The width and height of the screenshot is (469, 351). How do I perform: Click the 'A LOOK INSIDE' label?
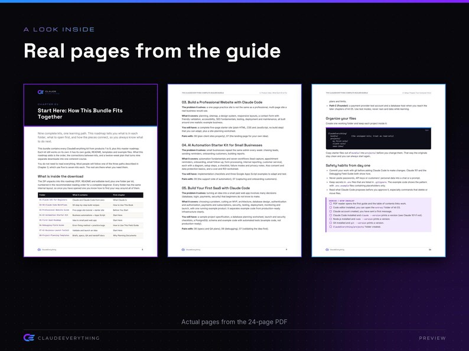(x=59, y=29)
